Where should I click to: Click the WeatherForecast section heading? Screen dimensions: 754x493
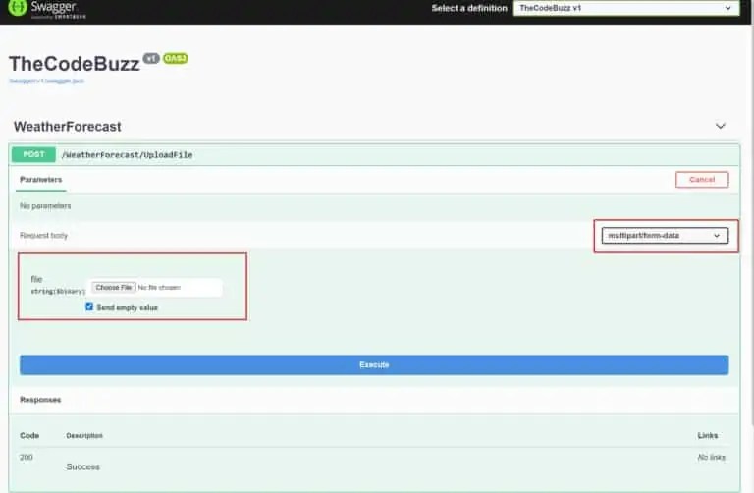pyautogui.click(x=68, y=127)
